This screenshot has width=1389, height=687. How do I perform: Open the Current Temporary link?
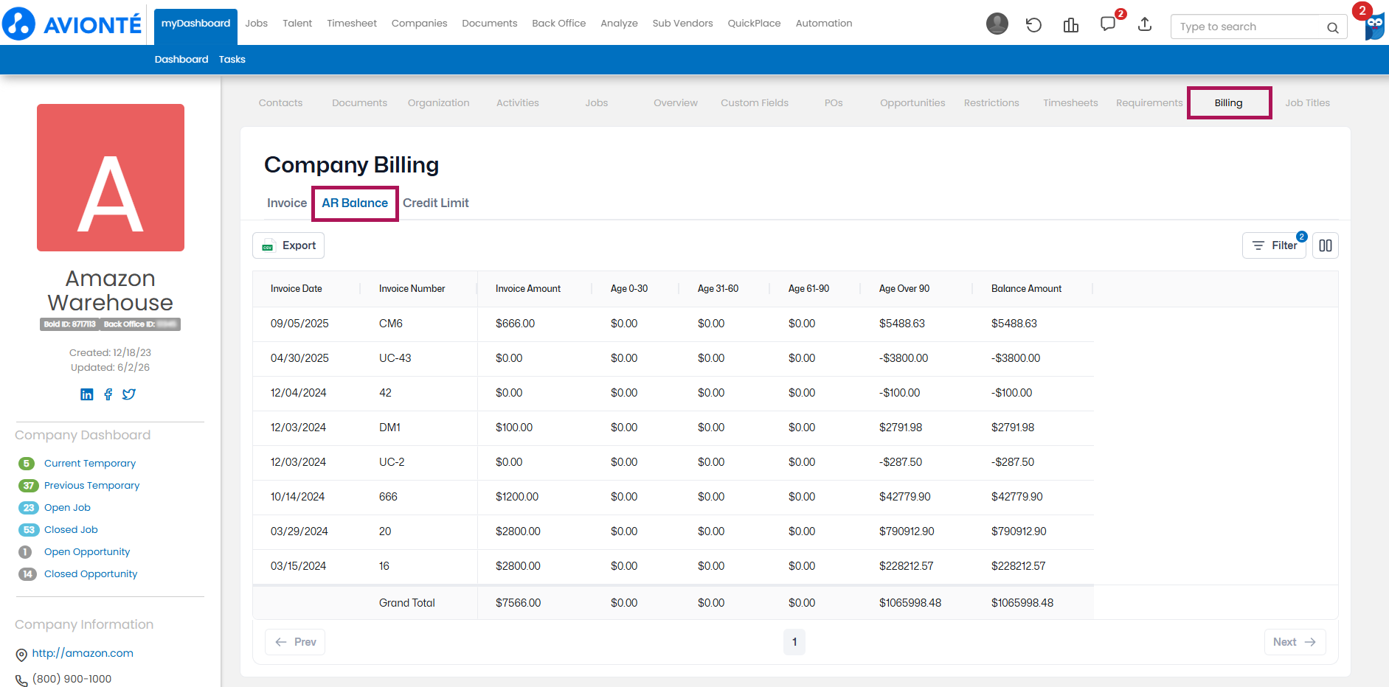pyautogui.click(x=90, y=464)
